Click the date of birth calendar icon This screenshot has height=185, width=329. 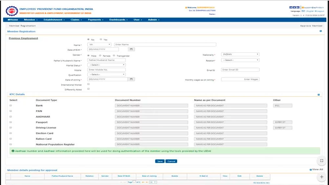pos(131,49)
